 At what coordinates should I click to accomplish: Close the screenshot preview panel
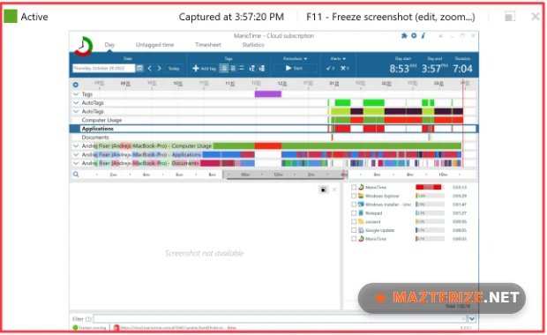click(x=334, y=190)
